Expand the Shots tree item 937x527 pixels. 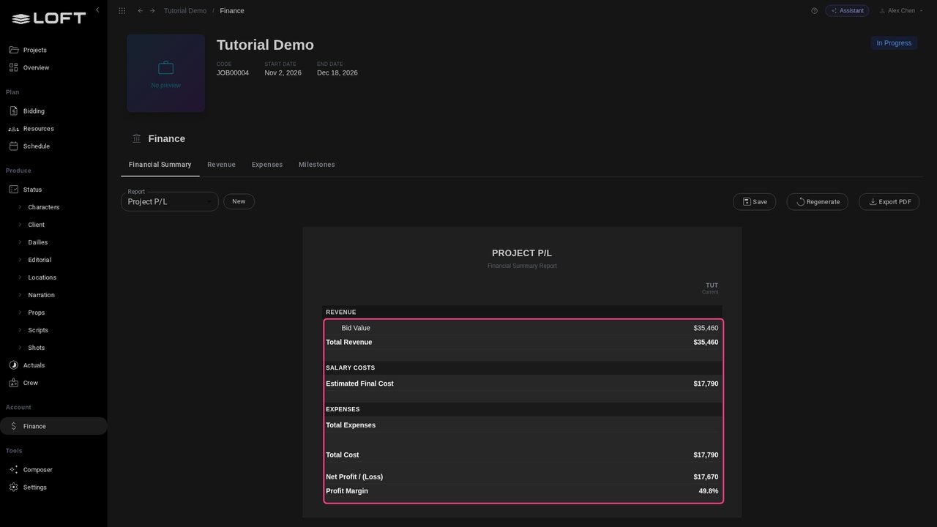coord(20,348)
